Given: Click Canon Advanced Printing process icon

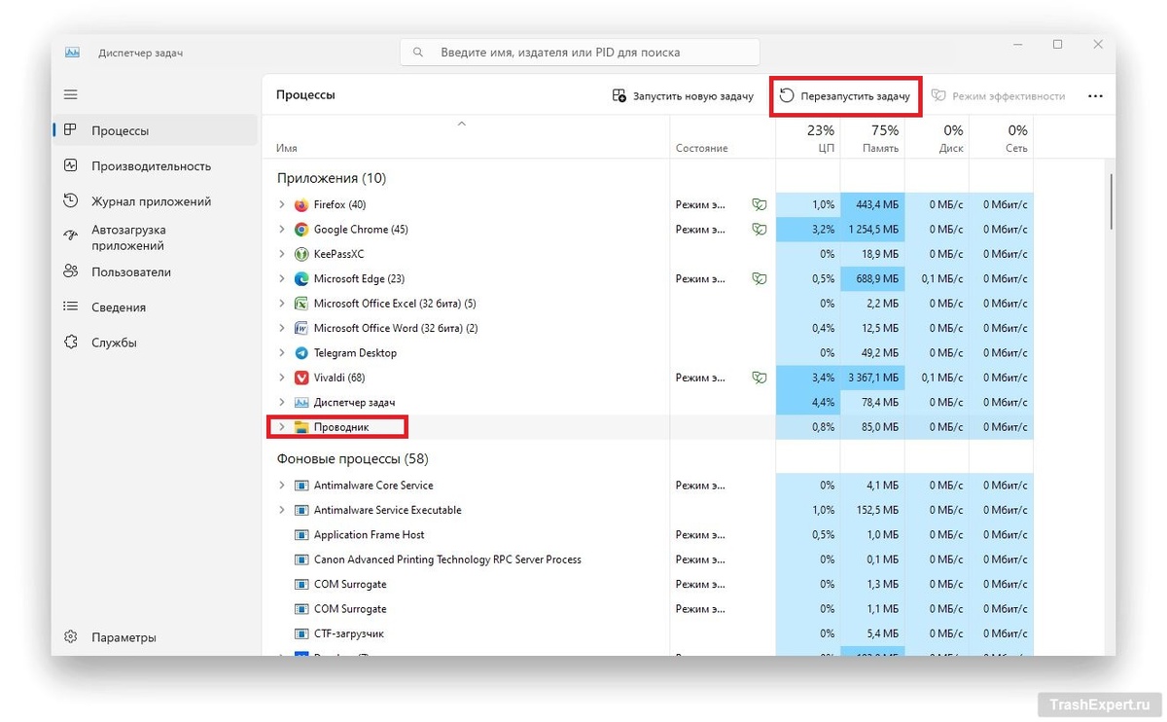Looking at the screenshot, I should click(301, 560).
